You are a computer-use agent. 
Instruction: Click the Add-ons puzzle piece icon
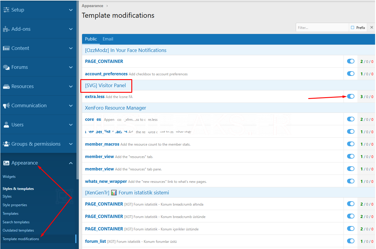(x=6, y=29)
